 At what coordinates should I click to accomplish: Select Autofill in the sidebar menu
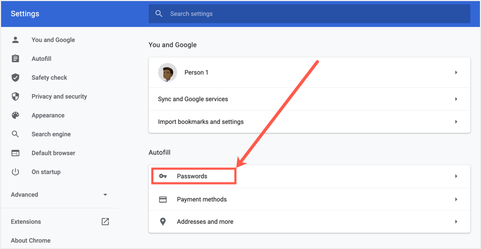coord(41,58)
